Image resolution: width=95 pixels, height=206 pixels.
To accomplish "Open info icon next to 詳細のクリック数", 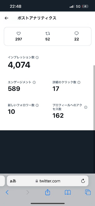I will pyautogui.click(x=79, y=82).
